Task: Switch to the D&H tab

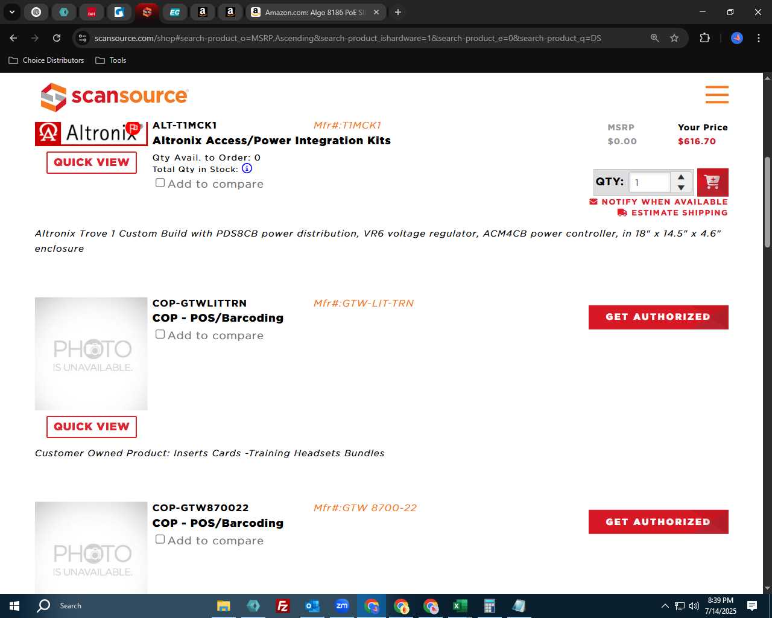Action: (x=92, y=12)
